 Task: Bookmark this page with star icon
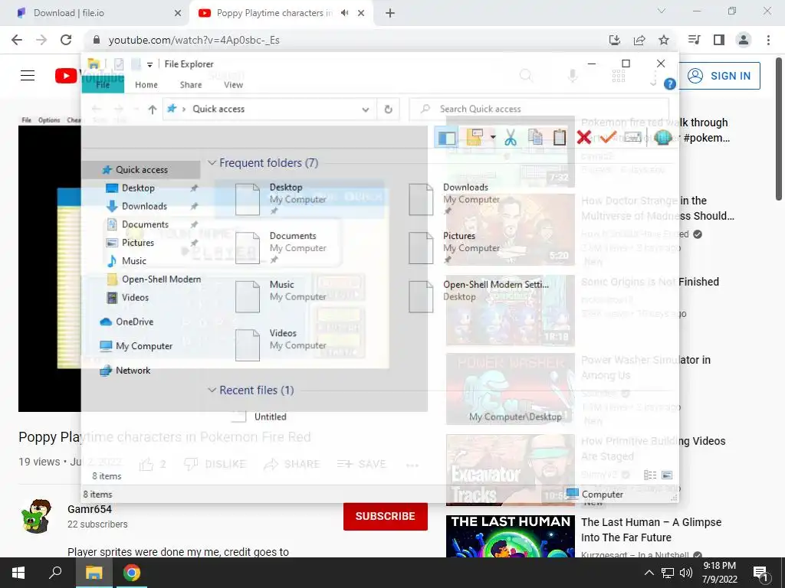click(x=663, y=40)
